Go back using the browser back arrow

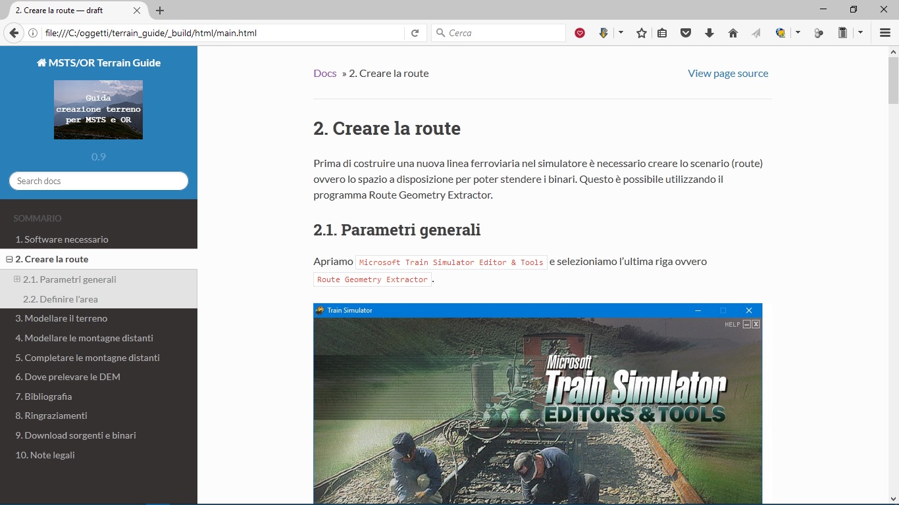(13, 33)
